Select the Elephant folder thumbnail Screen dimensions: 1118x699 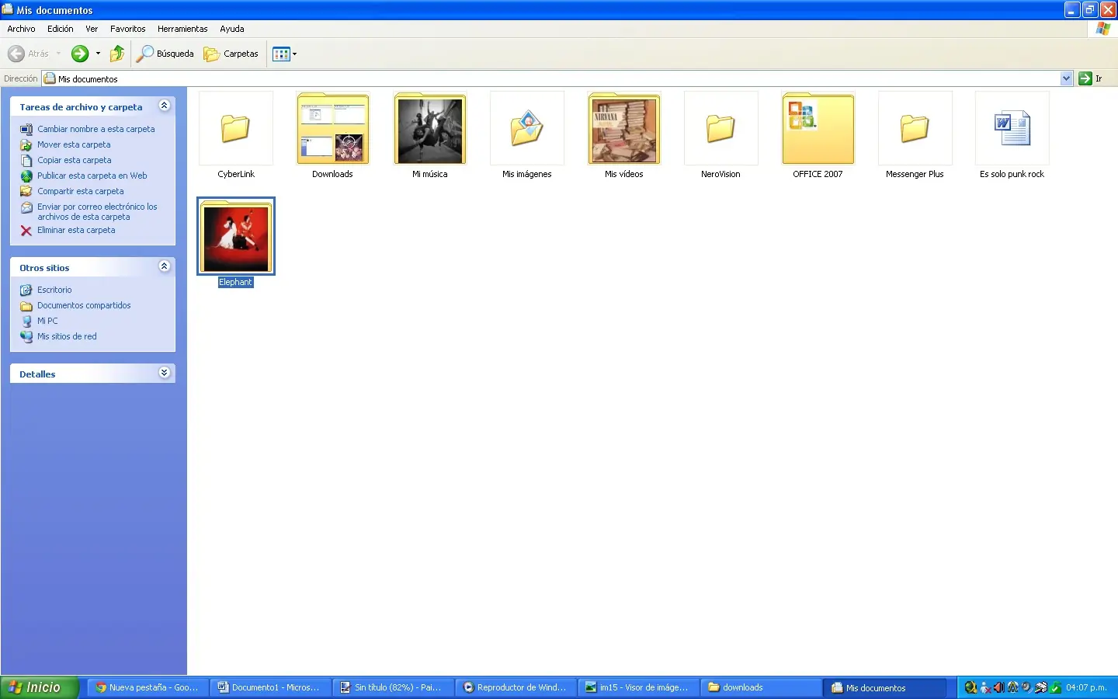coord(236,236)
